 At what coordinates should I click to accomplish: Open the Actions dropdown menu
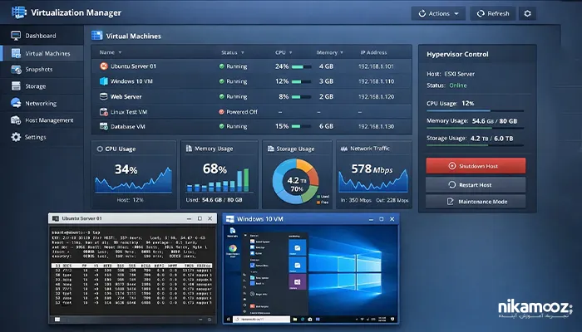click(437, 13)
